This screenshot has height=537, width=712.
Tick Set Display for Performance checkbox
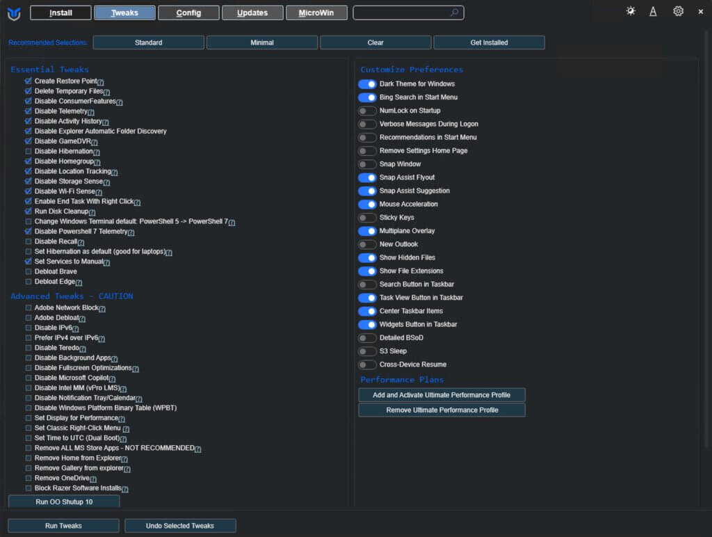click(28, 418)
